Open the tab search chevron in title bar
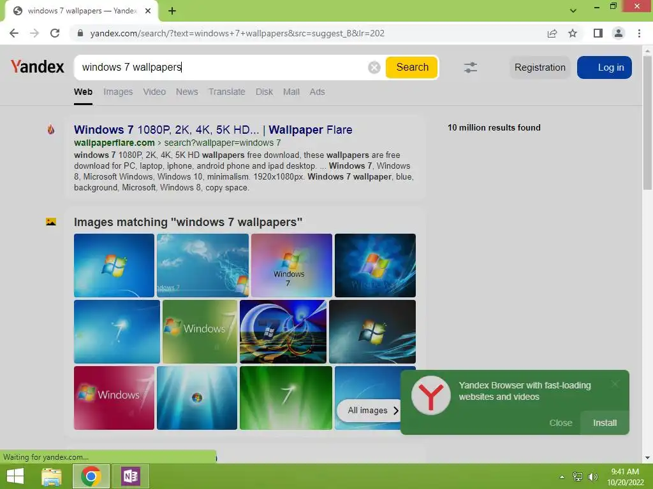 573,11
